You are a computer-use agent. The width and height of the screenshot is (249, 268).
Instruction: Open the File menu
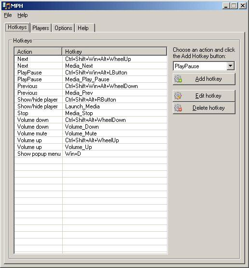tap(8, 15)
